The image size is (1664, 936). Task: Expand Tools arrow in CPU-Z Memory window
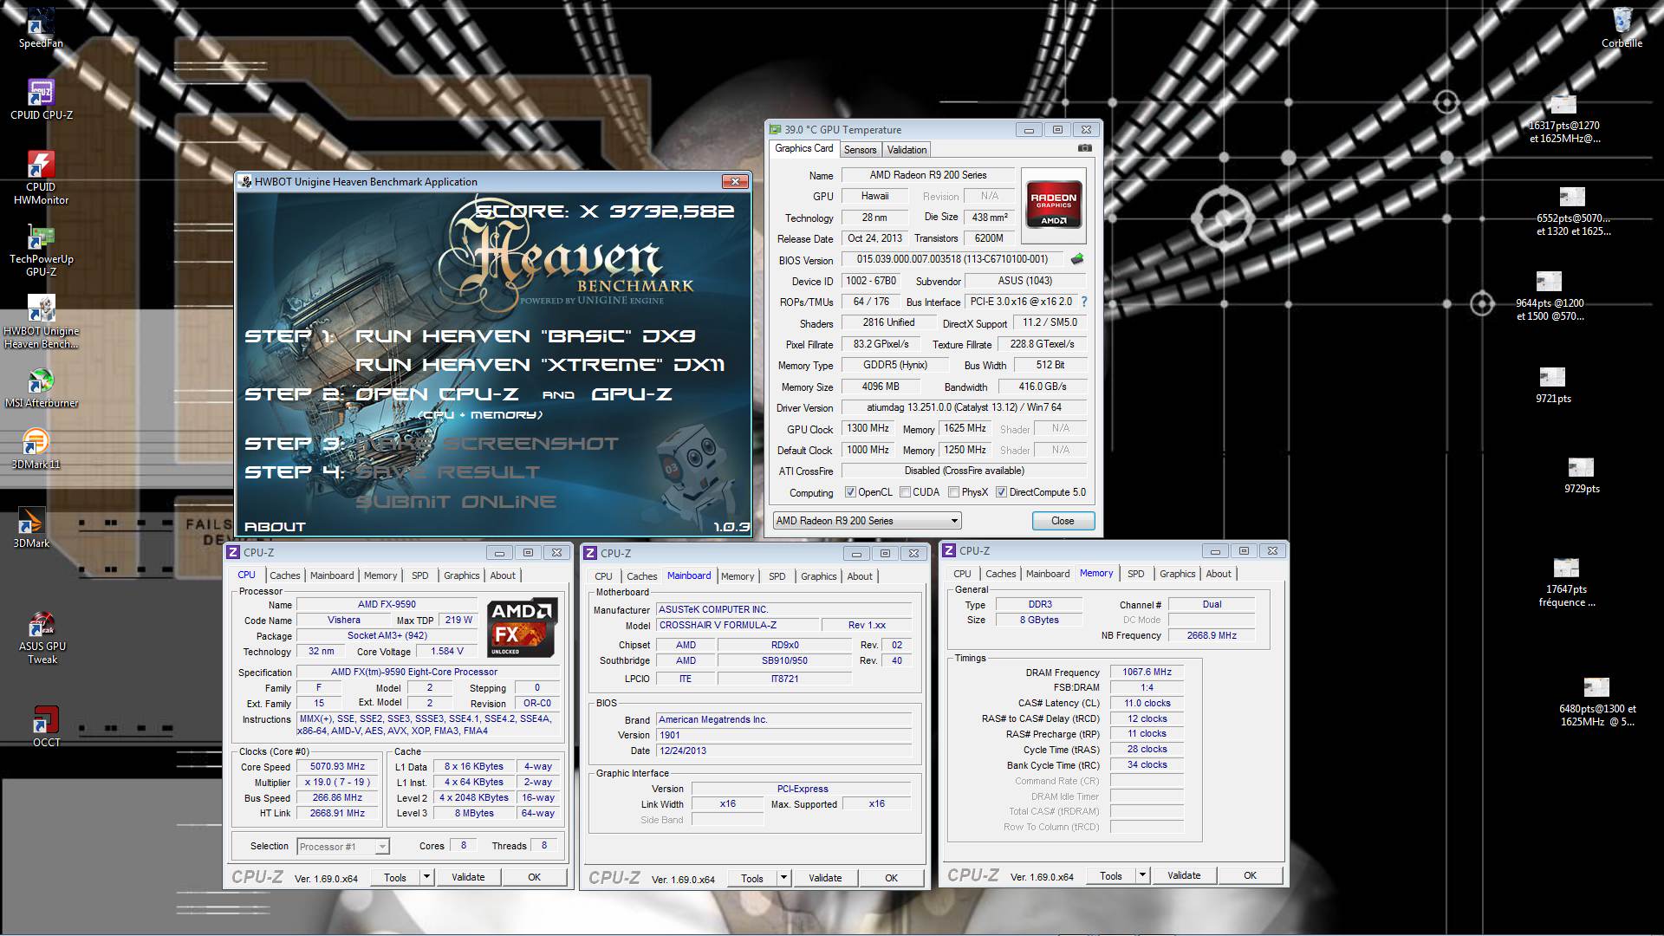pos(1142,875)
